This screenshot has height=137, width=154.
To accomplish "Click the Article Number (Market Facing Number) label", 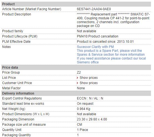I will click(x=32, y=9).
